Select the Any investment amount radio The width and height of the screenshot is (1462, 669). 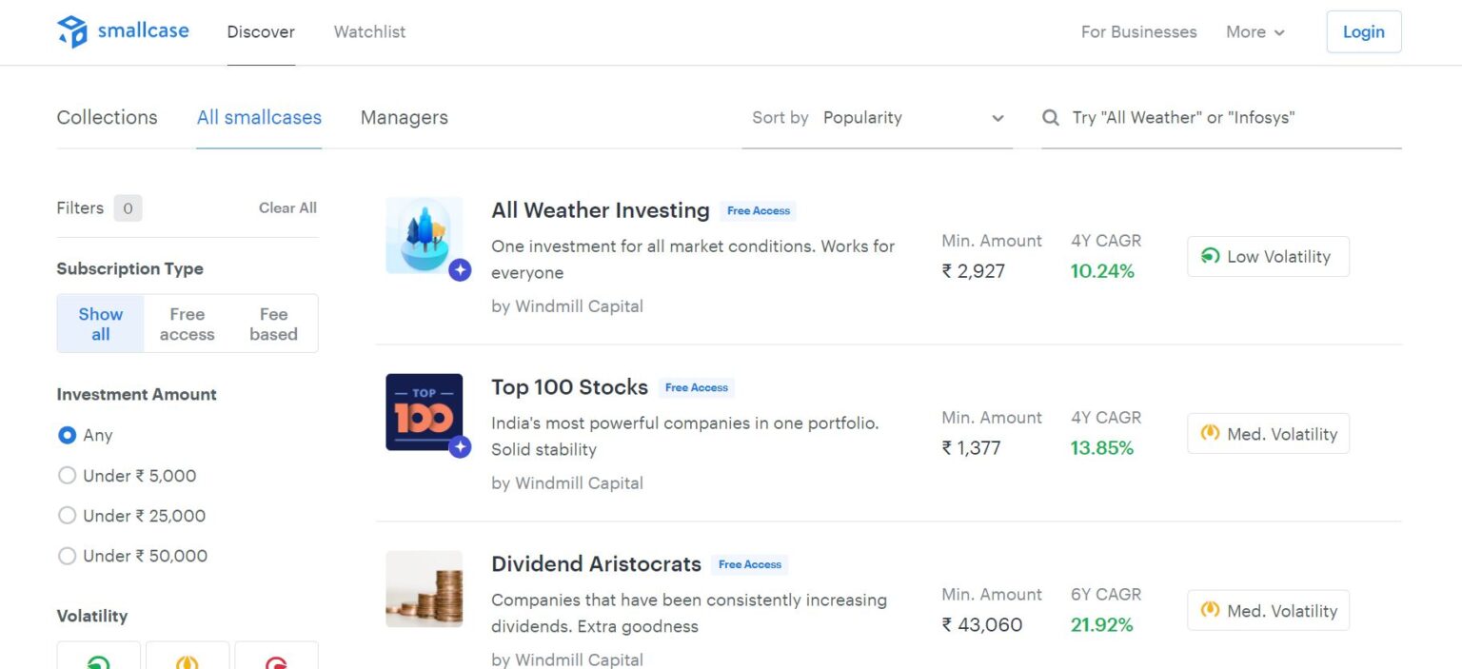click(x=68, y=435)
